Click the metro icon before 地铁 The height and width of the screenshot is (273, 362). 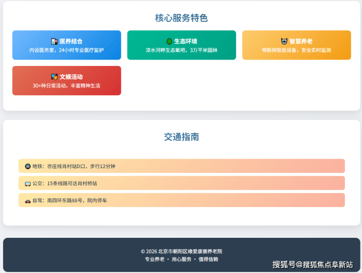[x=28, y=167]
